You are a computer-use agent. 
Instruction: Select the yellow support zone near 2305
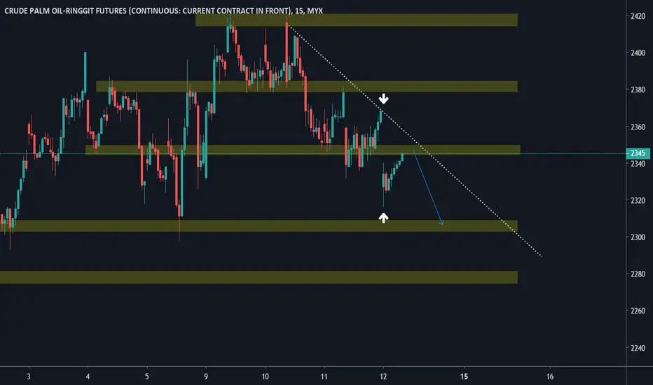tap(259, 225)
